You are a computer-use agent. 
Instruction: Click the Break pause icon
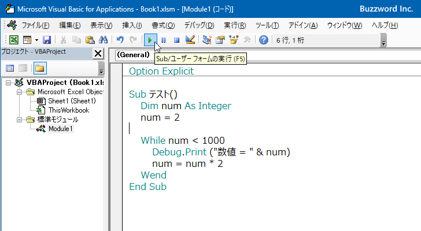coord(163,40)
